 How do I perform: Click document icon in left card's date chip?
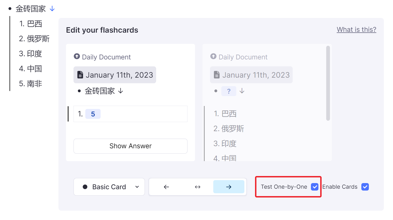(80, 75)
